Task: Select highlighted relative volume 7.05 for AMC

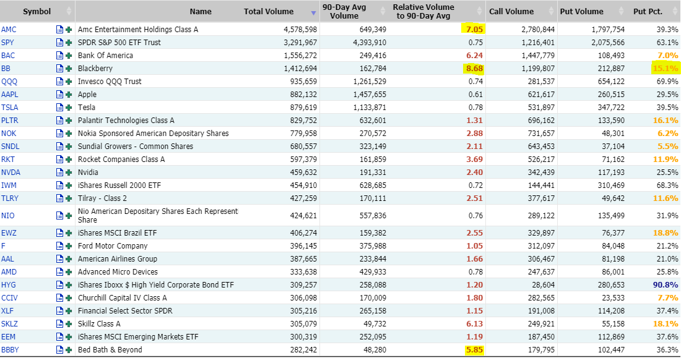Action: coord(474,30)
